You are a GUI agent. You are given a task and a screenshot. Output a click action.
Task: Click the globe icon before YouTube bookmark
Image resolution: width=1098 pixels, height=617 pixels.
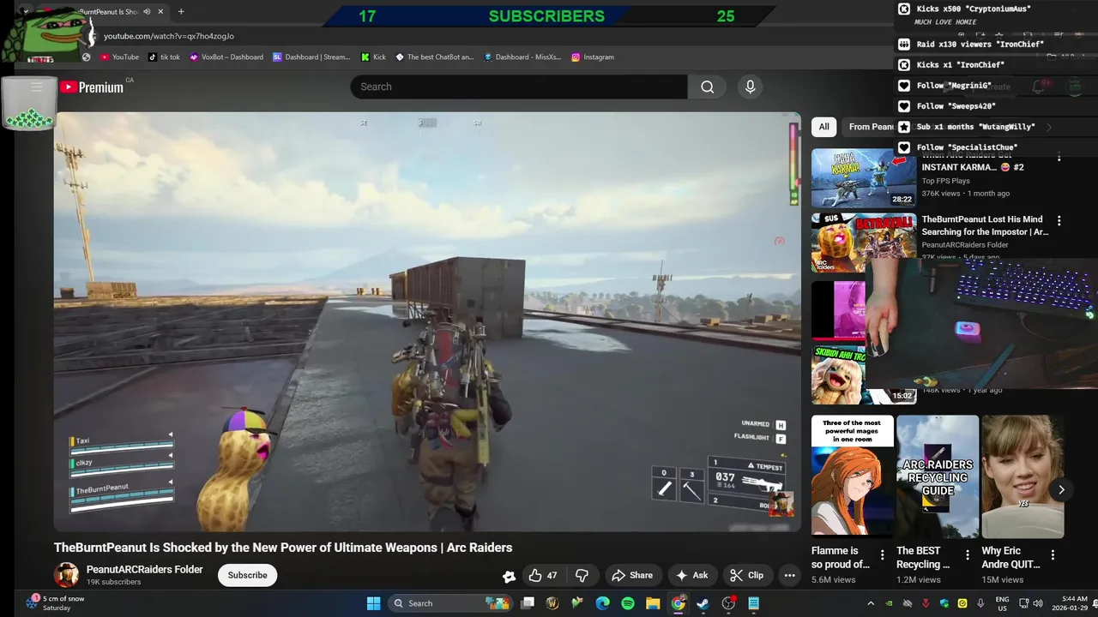tap(86, 57)
